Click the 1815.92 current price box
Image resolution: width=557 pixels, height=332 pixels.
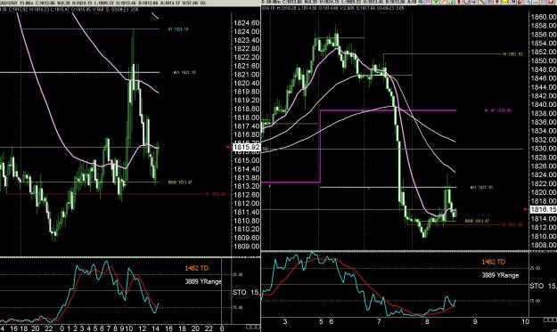click(x=247, y=147)
